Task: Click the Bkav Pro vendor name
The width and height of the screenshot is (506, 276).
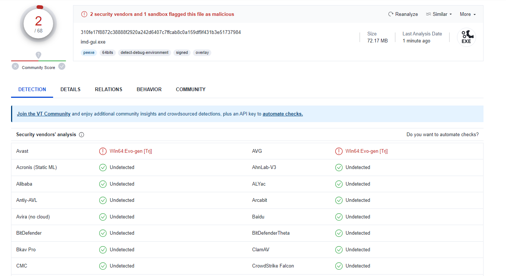Action: coord(26,250)
